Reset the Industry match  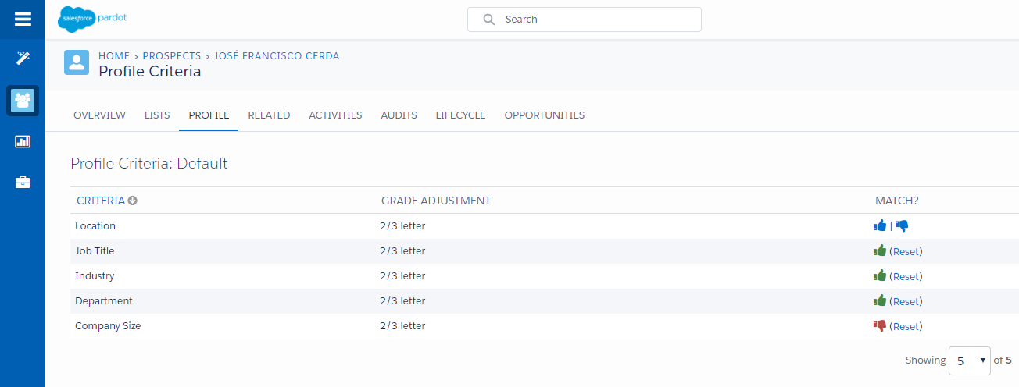tap(906, 276)
